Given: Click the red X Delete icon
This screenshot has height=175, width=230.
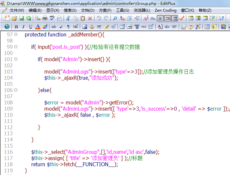Looking at the screenshot, I should coord(90,18).
